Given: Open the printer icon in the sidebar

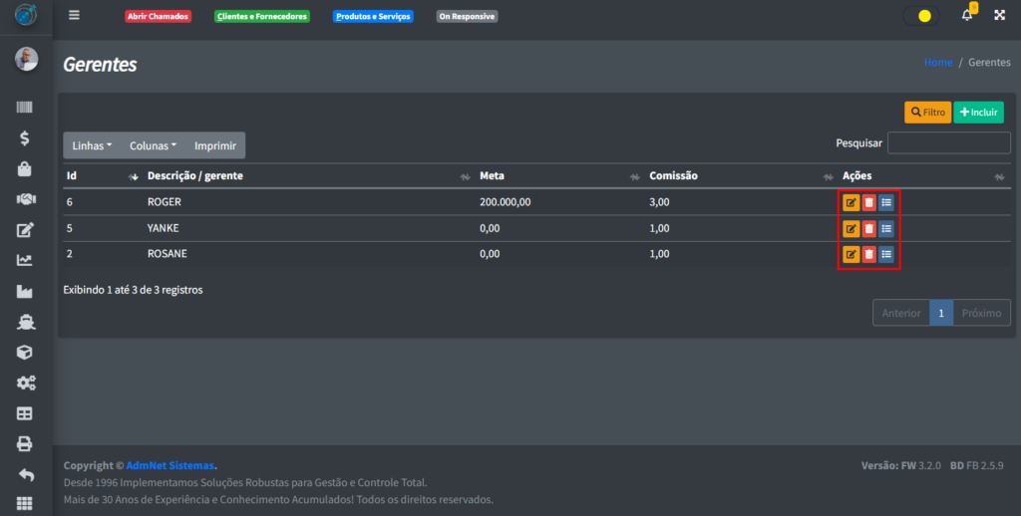Looking at the screenshot, I should [x=25, y=444].
